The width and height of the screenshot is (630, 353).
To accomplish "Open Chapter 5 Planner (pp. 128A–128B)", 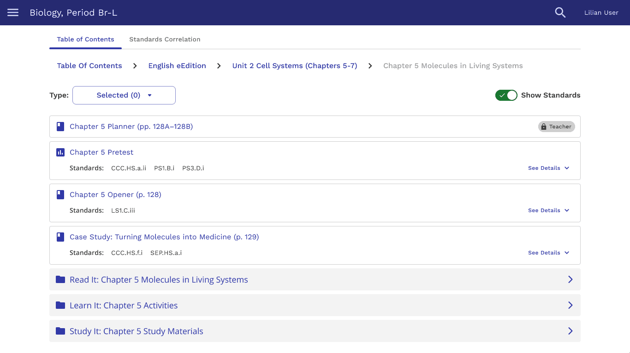I will 131,127.
